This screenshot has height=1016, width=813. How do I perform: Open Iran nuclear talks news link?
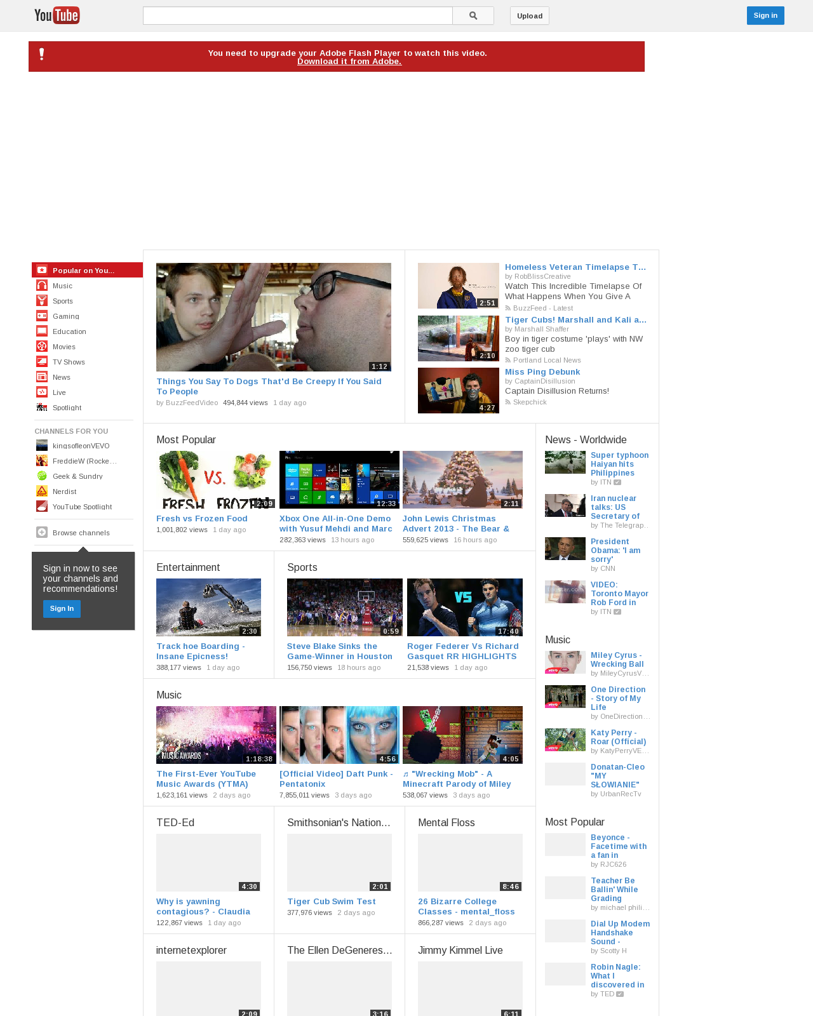pos(615,507)
